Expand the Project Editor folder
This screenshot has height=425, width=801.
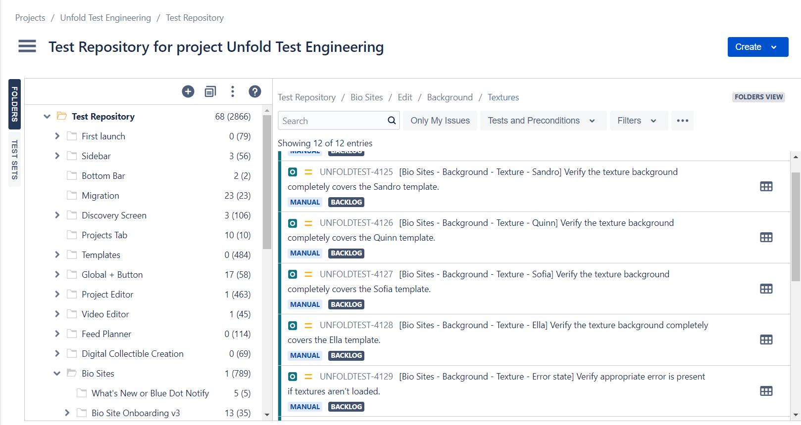click(57, 294)
